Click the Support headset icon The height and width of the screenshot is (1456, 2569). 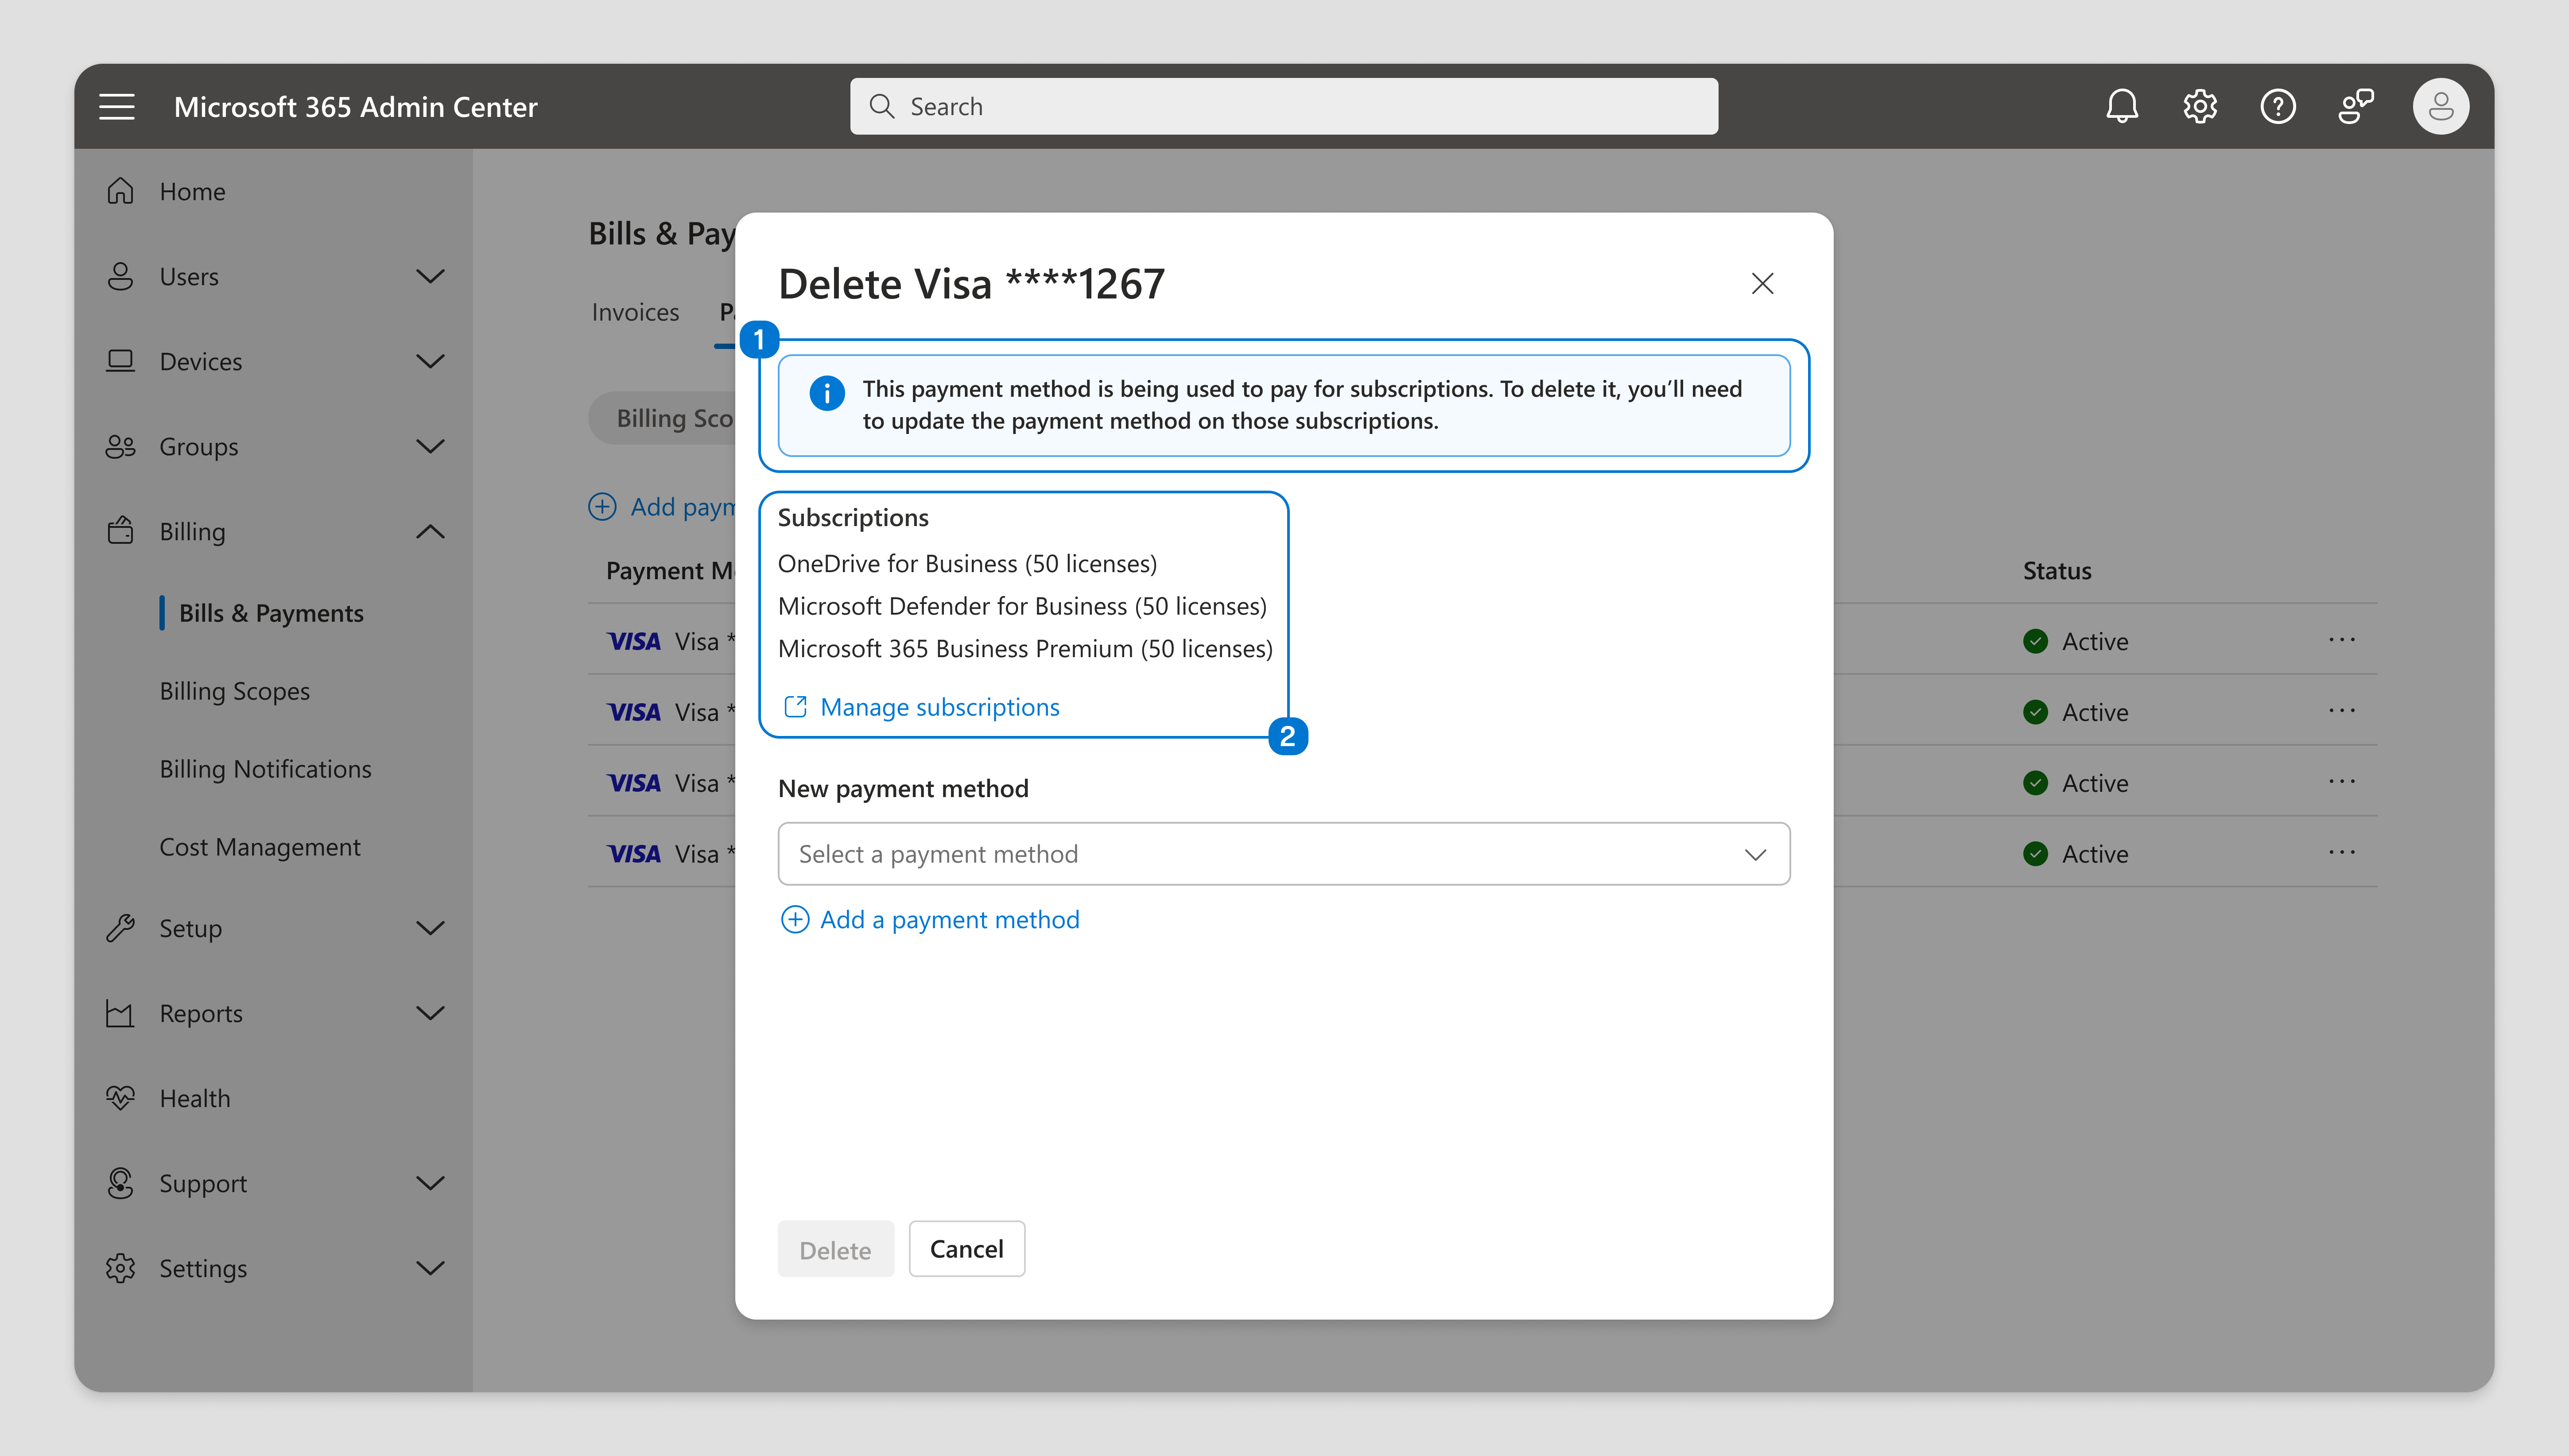click(x=120, y=1183)
